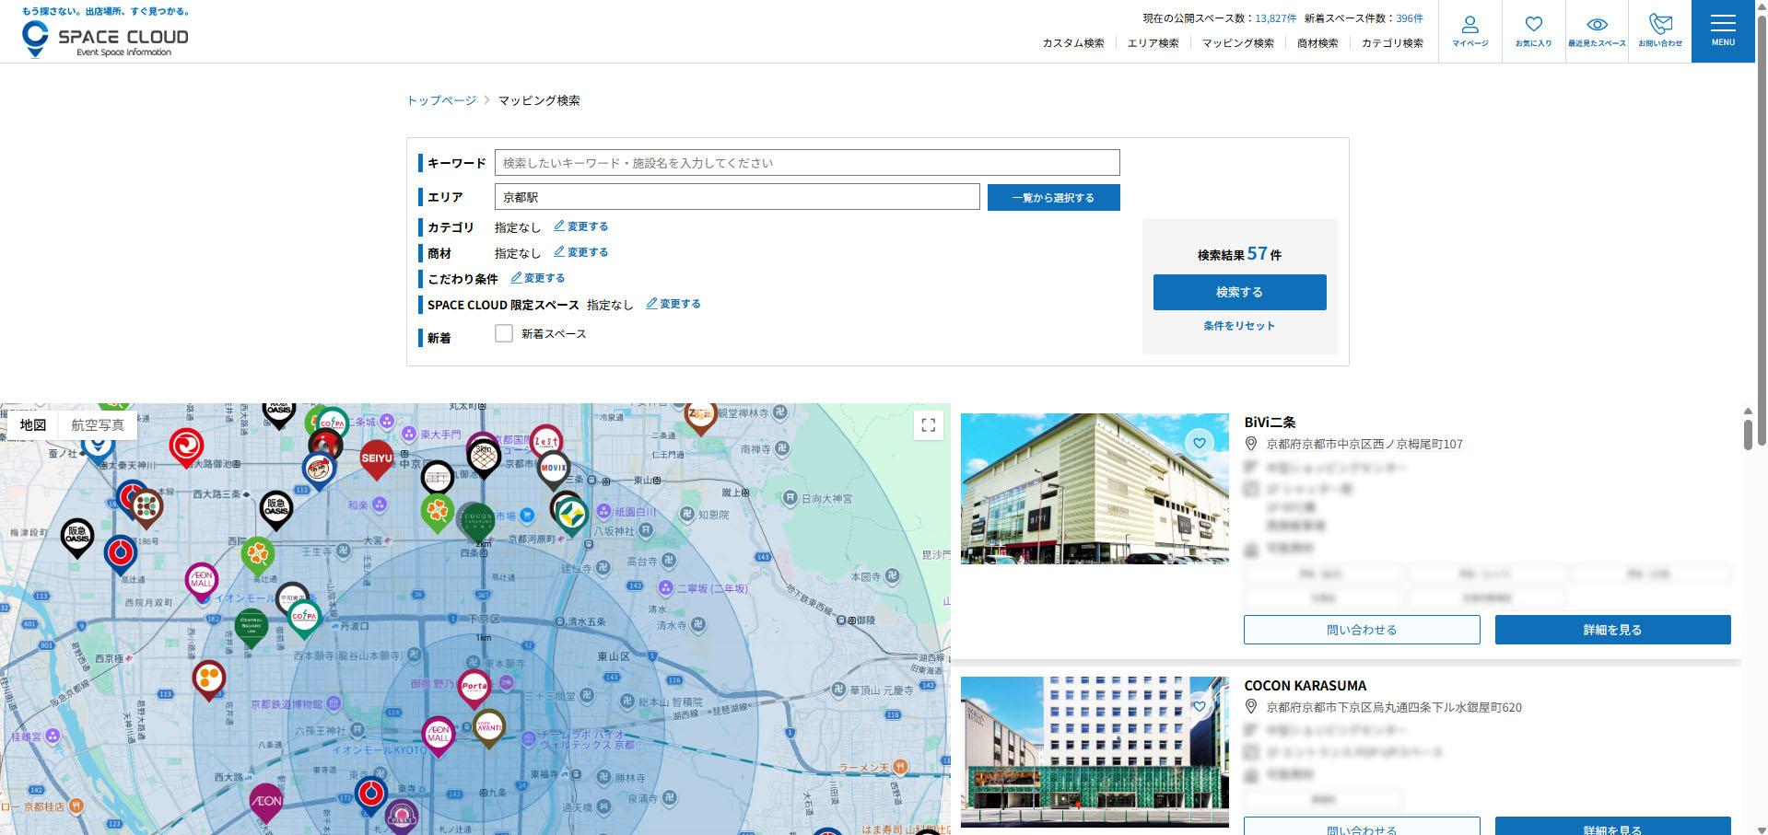
Task: Click the 京都鉄道博物館 label on the map
Action: click(x=287, y=704)
